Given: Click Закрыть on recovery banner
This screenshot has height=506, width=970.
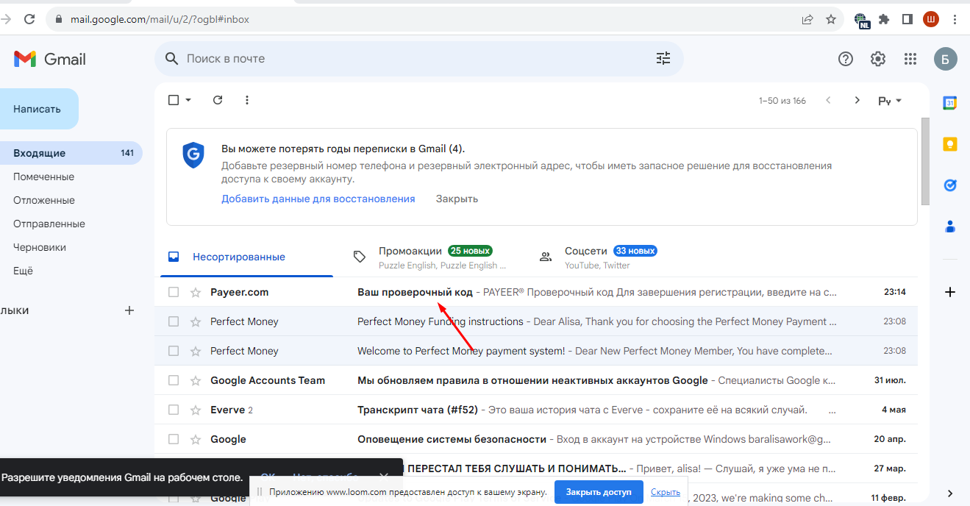Looking at the screenshot, I should point(457,199).
